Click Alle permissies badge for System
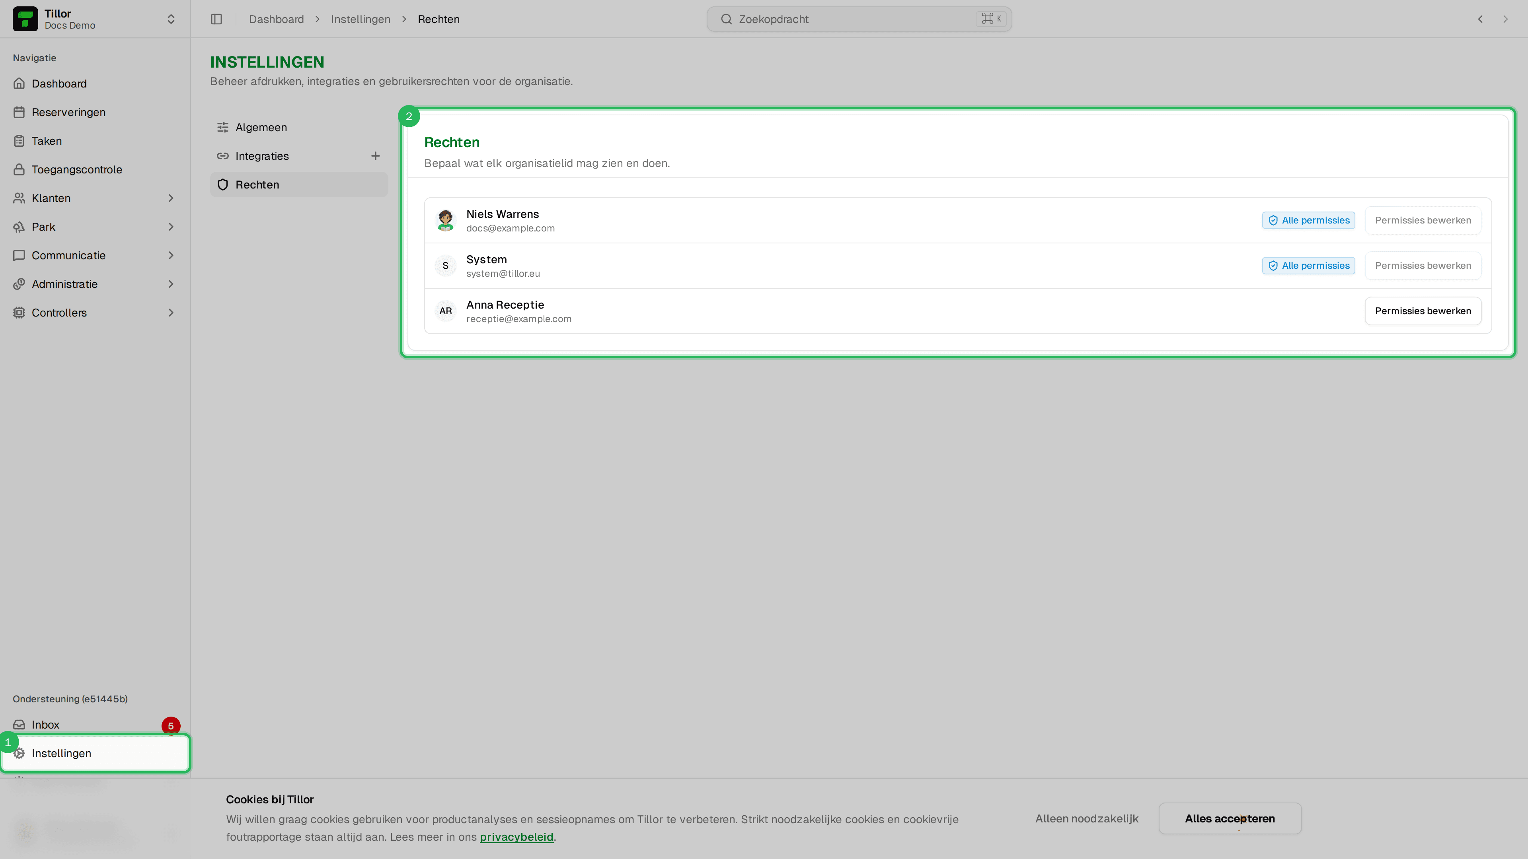 1308,266
